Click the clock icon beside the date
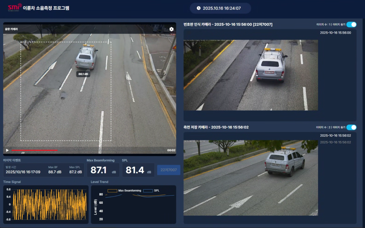The height and width of the screenshot is (228, 365). pos(198,8)
